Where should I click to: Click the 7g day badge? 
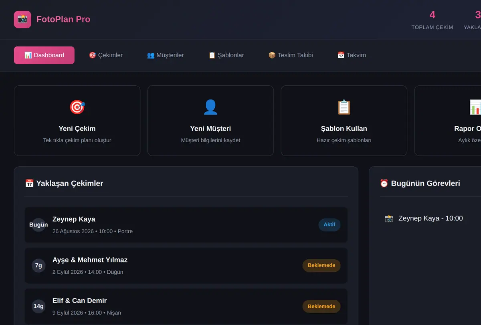[38, 266]
